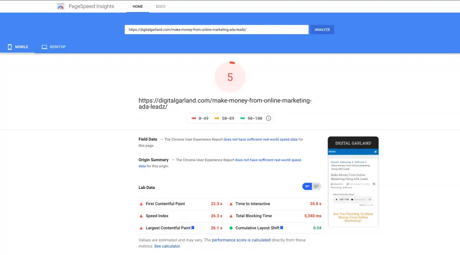Select the compact Lab Data view toggle
Screen dimensions: 460x255
pos(307,187)
